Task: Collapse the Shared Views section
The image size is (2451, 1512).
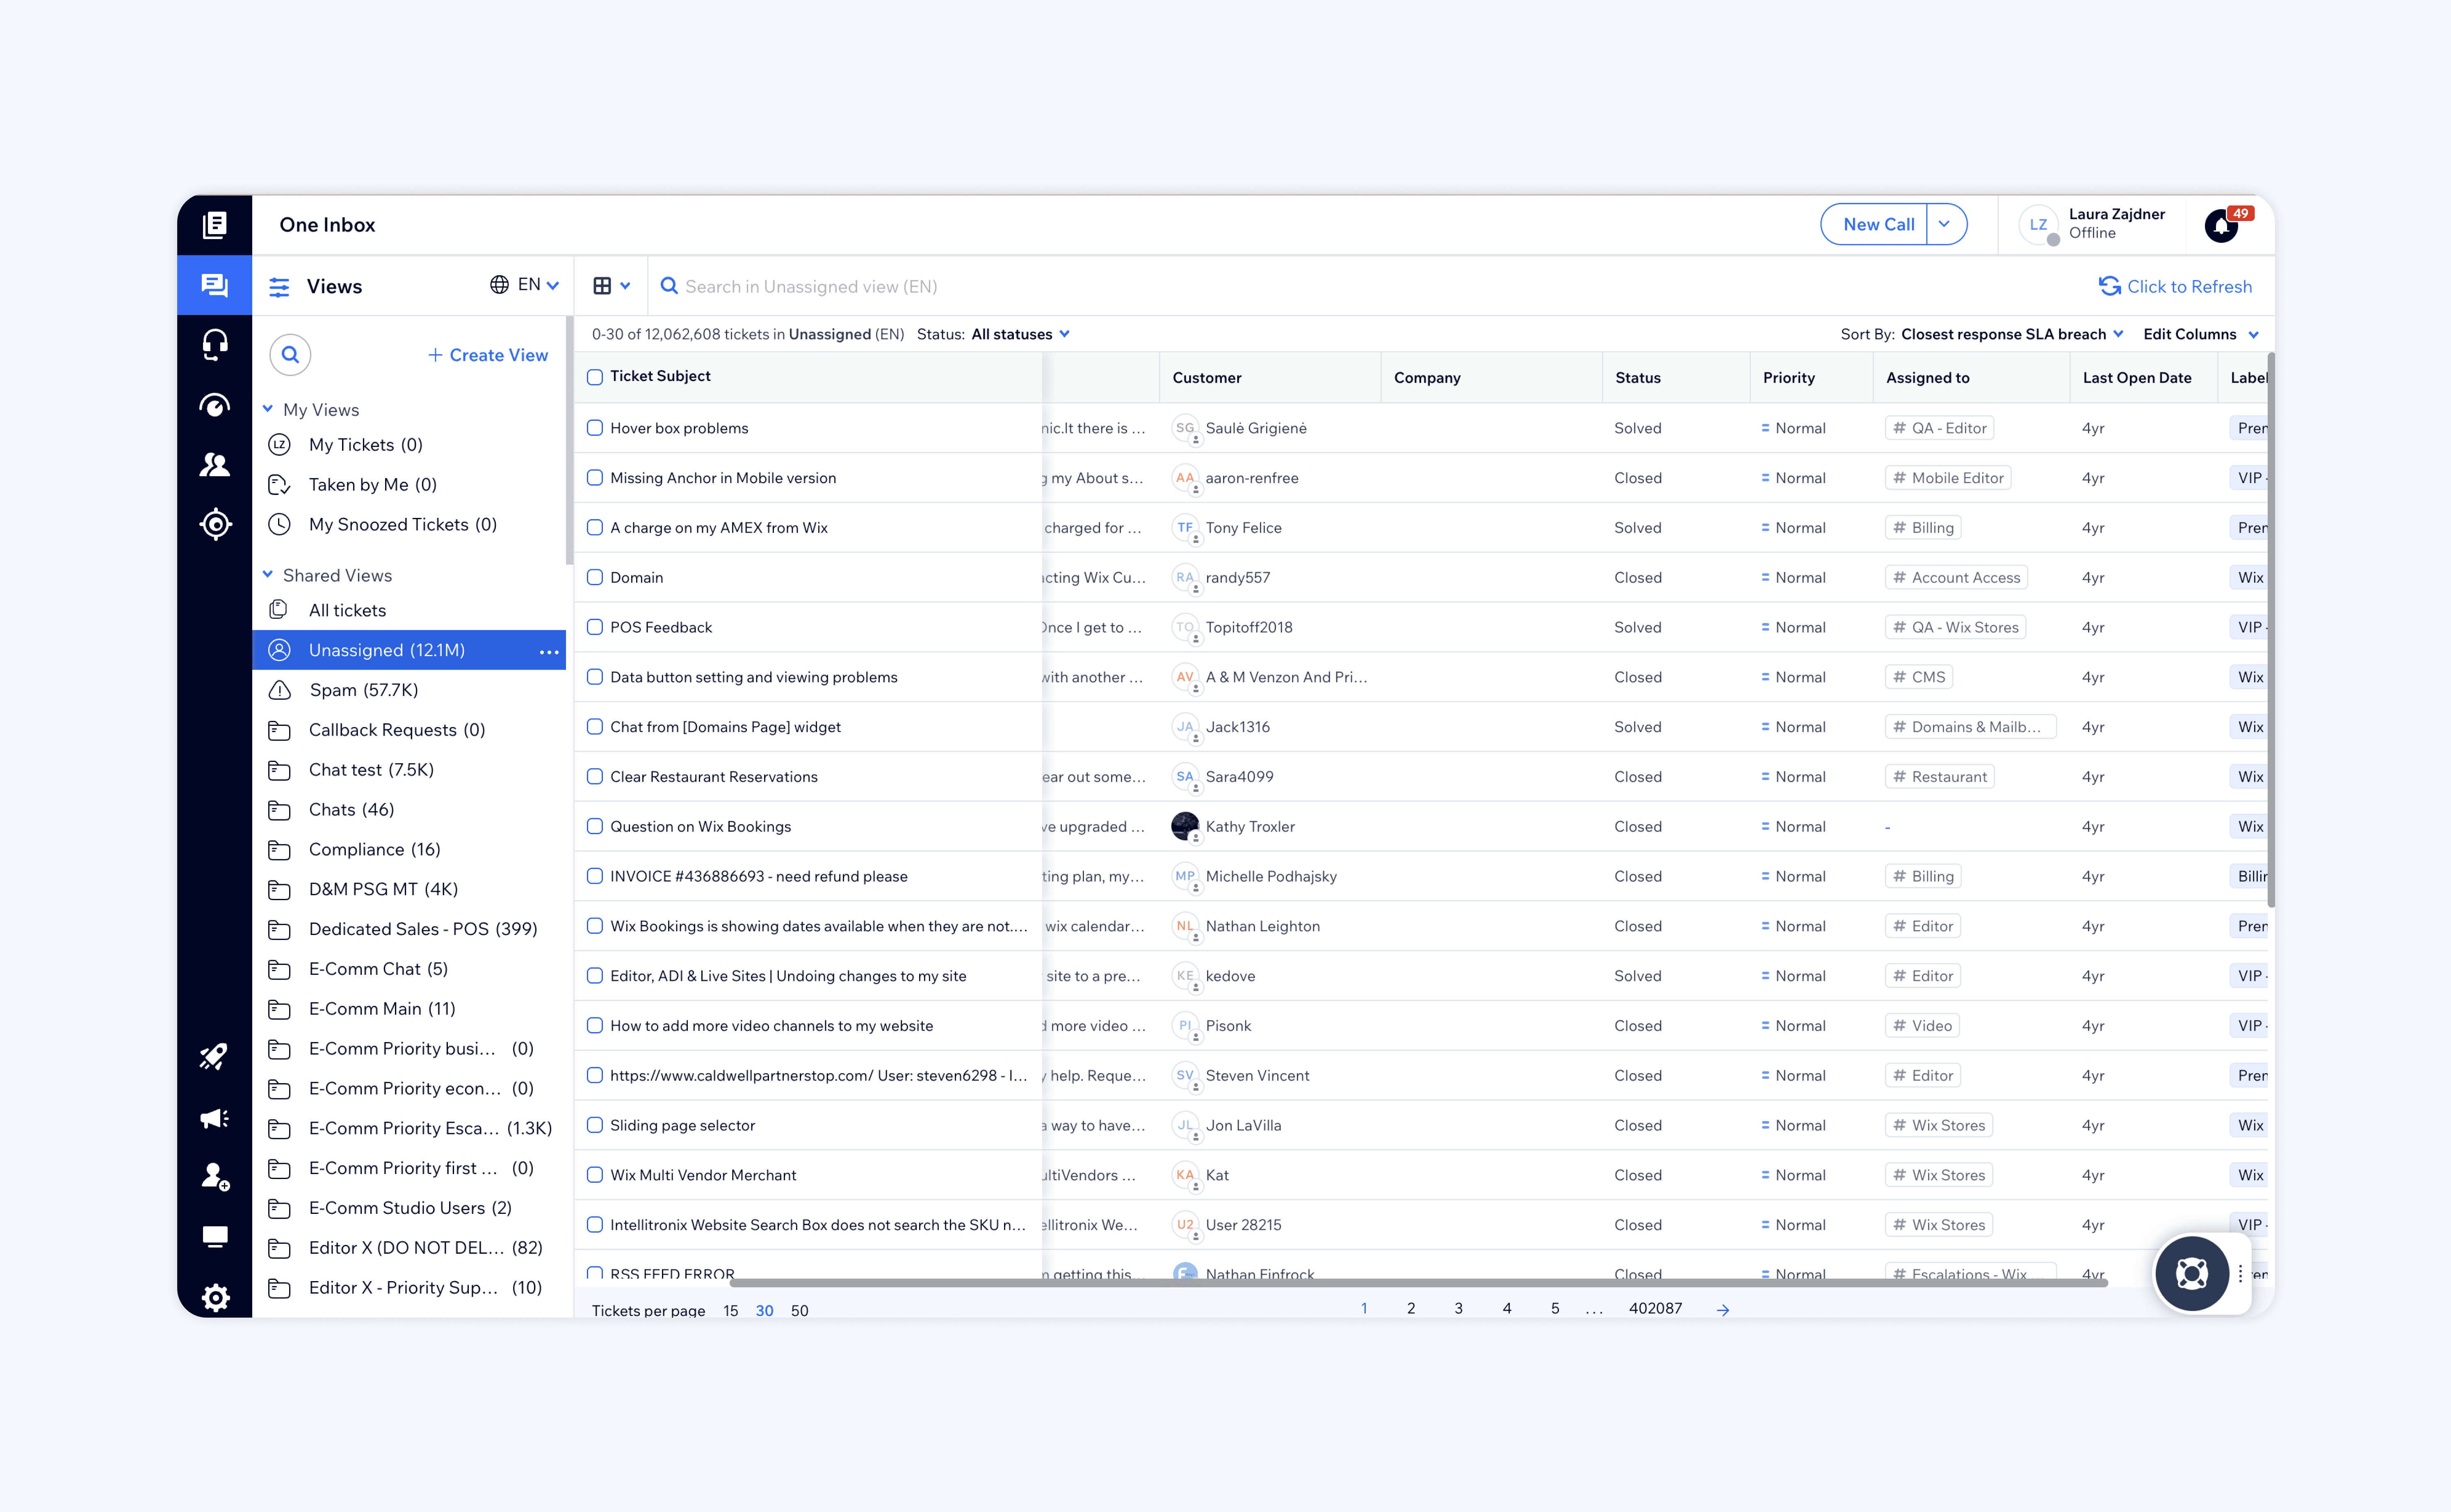Action: pos(268,575)
